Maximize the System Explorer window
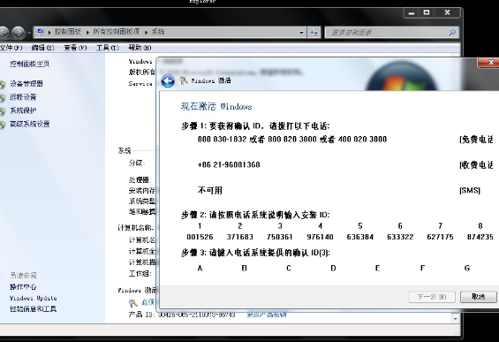The height and width of the screenshot is (342, 499). coord(427,12)
